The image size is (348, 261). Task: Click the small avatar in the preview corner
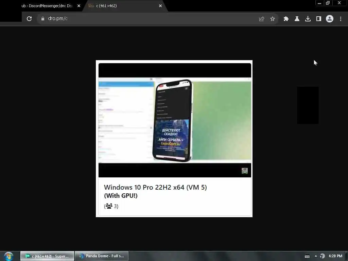pos(245,171)
